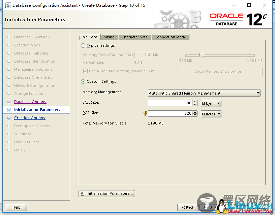This screenshot has width=275, height=215.
Task: Click the Database Credentials step
Action: coord(33,77)
